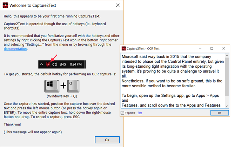Click OK in the OCR Text window

pyautogui.click(x=220, y=113)
